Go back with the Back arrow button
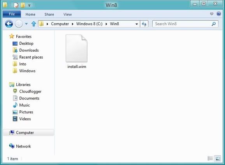225x165 pixels. 9,24
